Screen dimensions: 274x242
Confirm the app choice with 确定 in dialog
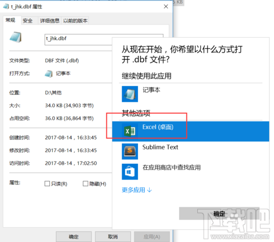[x=219, y=214]
